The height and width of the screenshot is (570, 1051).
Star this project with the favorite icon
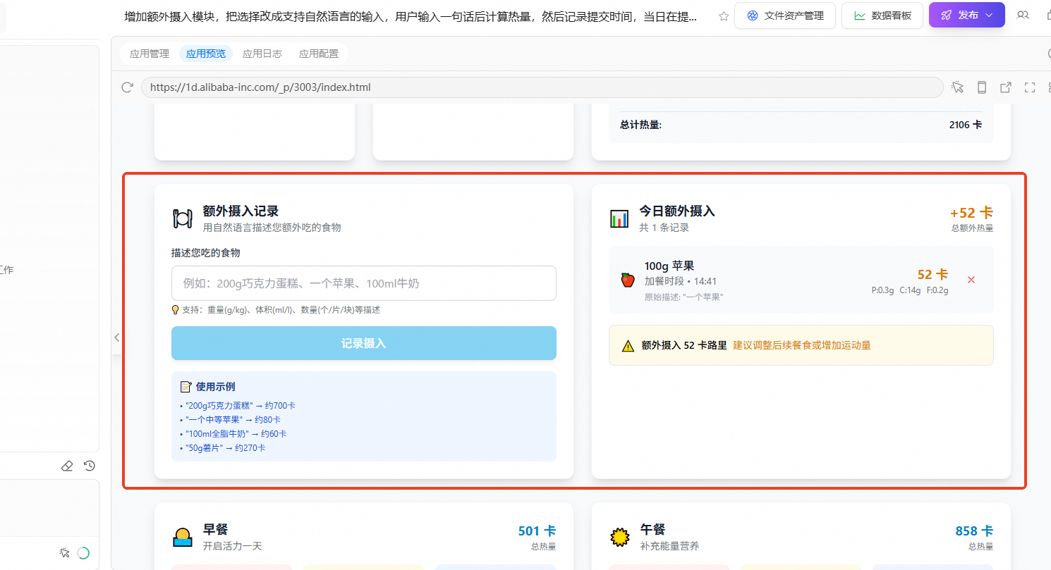[x=724, y=16]
